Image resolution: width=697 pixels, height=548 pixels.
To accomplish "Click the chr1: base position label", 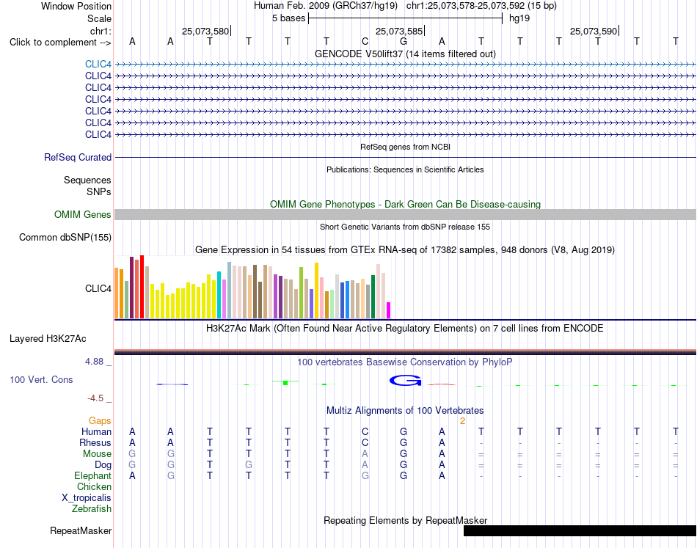I will [101, 31].
